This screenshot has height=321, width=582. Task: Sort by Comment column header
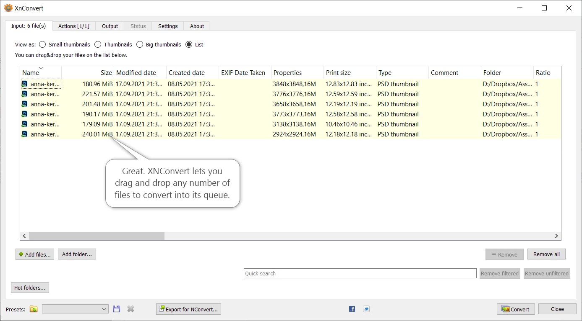point(455,72)
